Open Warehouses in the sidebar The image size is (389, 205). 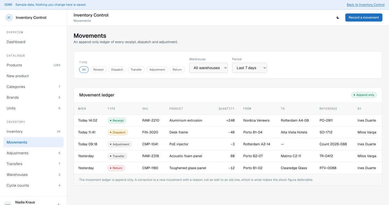pyautogui.click(x=33, y=175)
